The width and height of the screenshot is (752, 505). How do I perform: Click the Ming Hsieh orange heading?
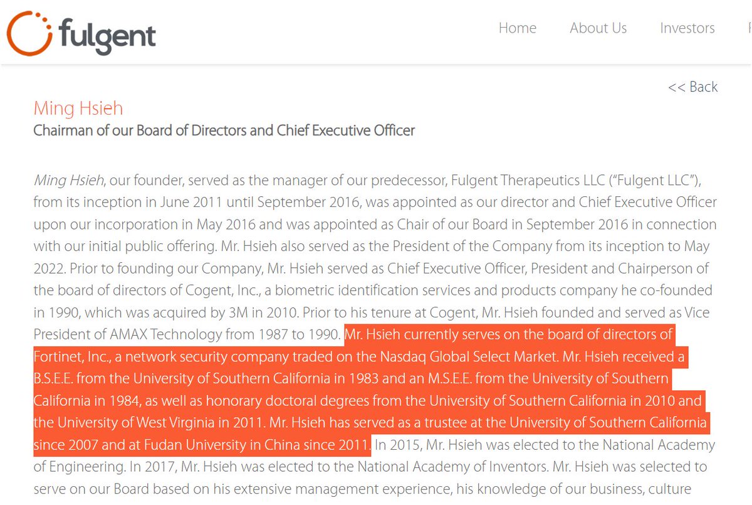click(x=78, y=109)
